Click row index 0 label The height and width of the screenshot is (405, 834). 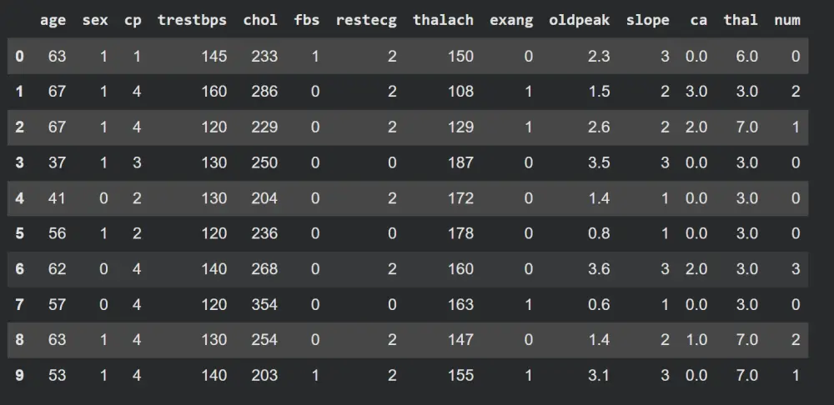coord(19,57)
